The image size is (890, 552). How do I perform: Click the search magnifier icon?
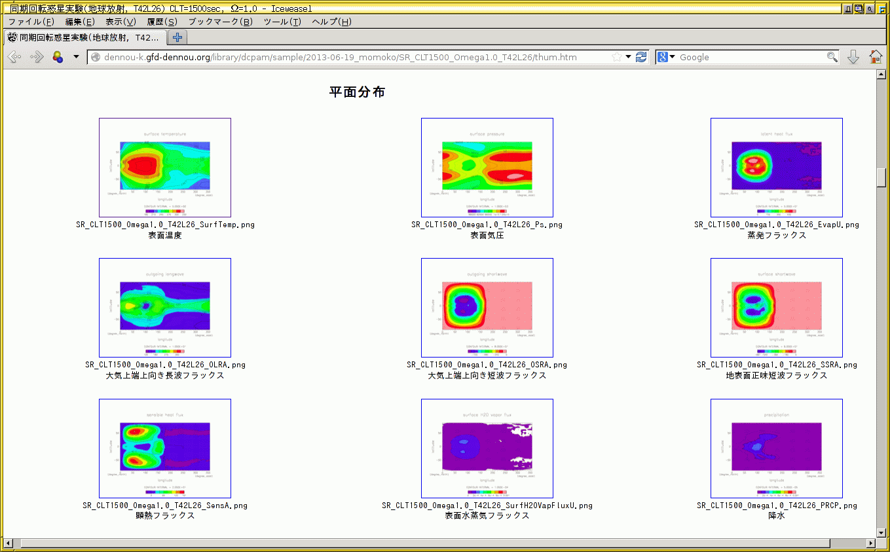832,57
